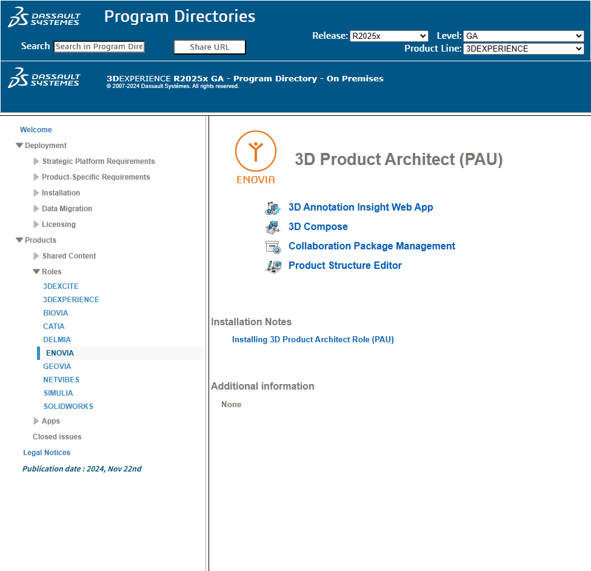Click the Publication date text

82,468
